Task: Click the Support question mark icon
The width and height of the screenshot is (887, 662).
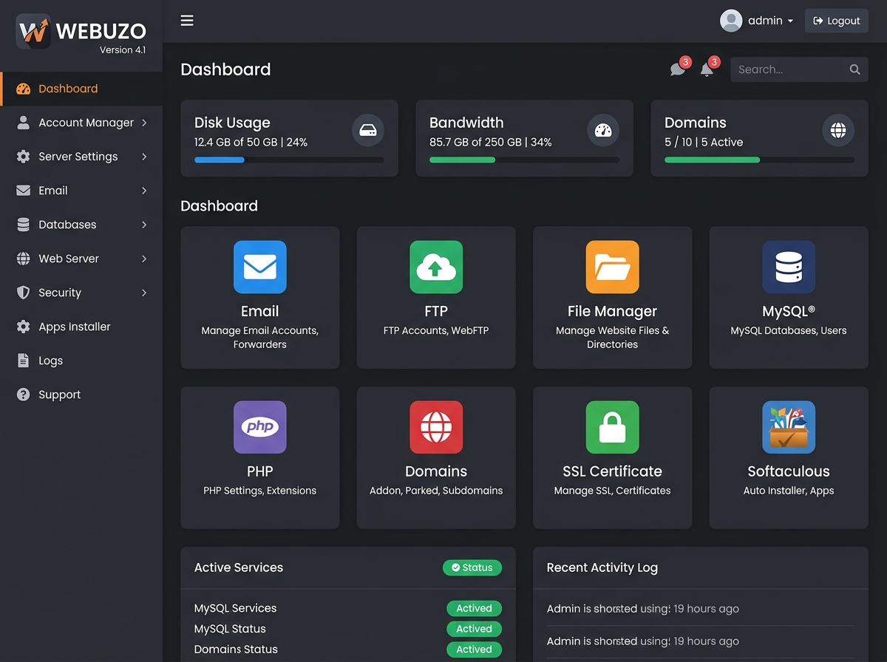Action: point(24,395)
